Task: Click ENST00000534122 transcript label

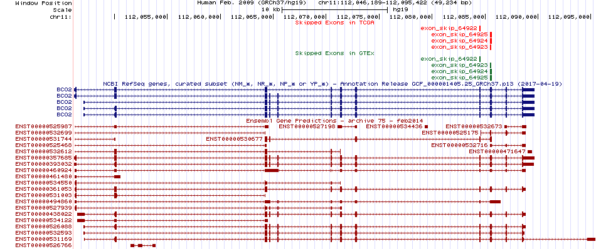Action: pos(44,220)
